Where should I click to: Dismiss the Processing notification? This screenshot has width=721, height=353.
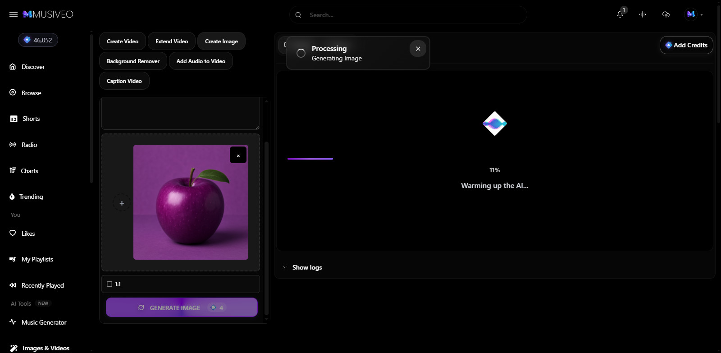pos(418,49)
